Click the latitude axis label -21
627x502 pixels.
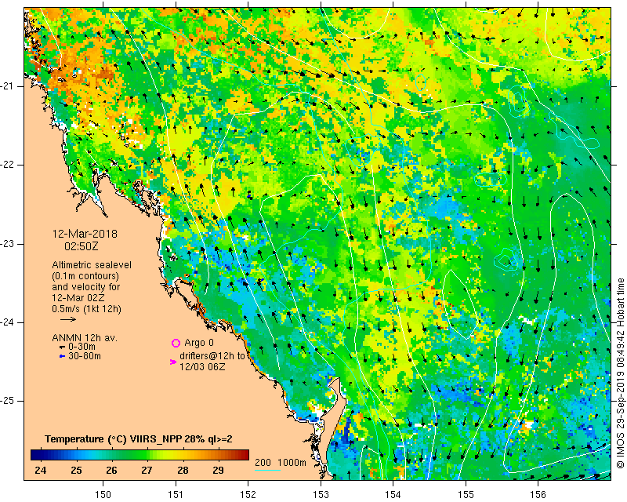tap(7, 86)
